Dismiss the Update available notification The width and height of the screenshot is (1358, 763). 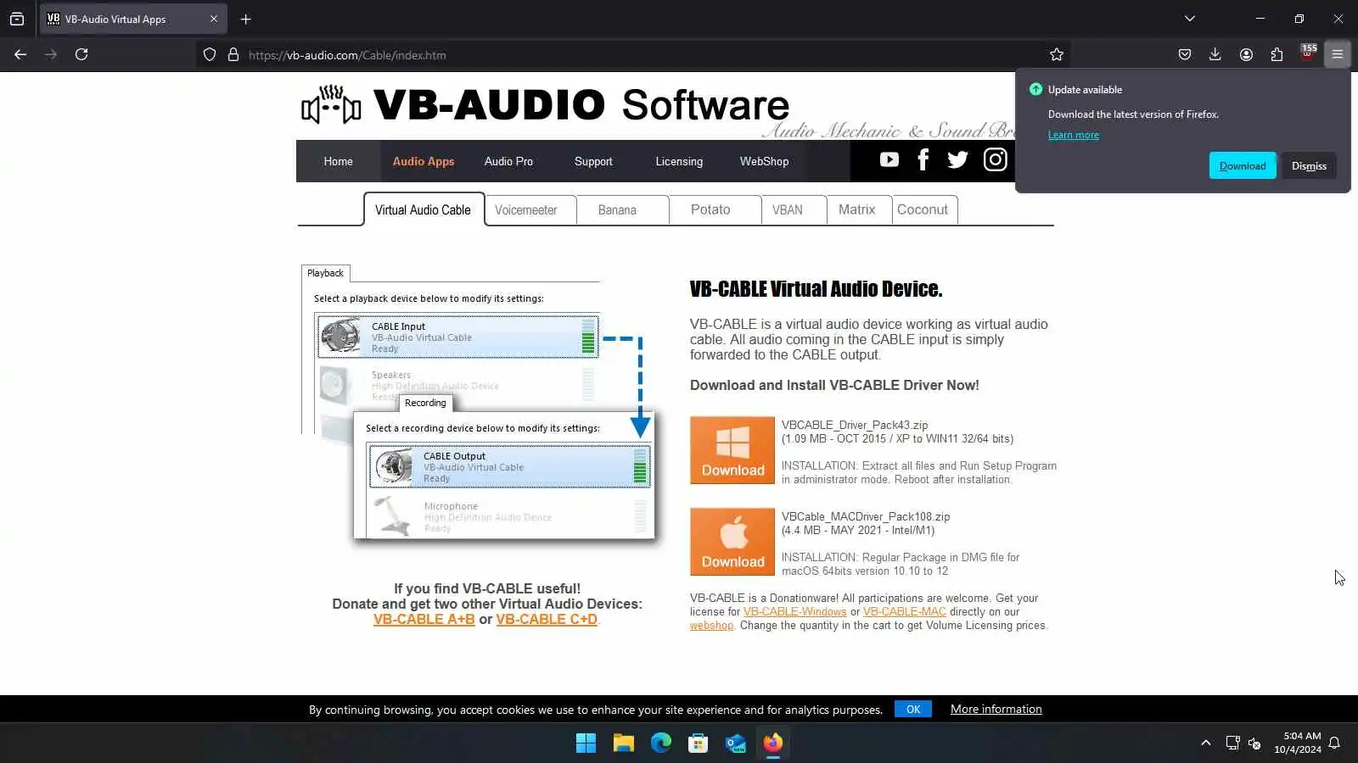point(1309,166)
